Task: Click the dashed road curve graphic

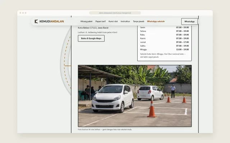Action: pyautogui.click(x=66, y=61)
